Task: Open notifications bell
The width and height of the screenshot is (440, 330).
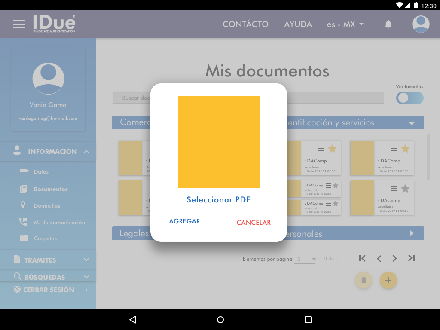Action: (388, 24)
